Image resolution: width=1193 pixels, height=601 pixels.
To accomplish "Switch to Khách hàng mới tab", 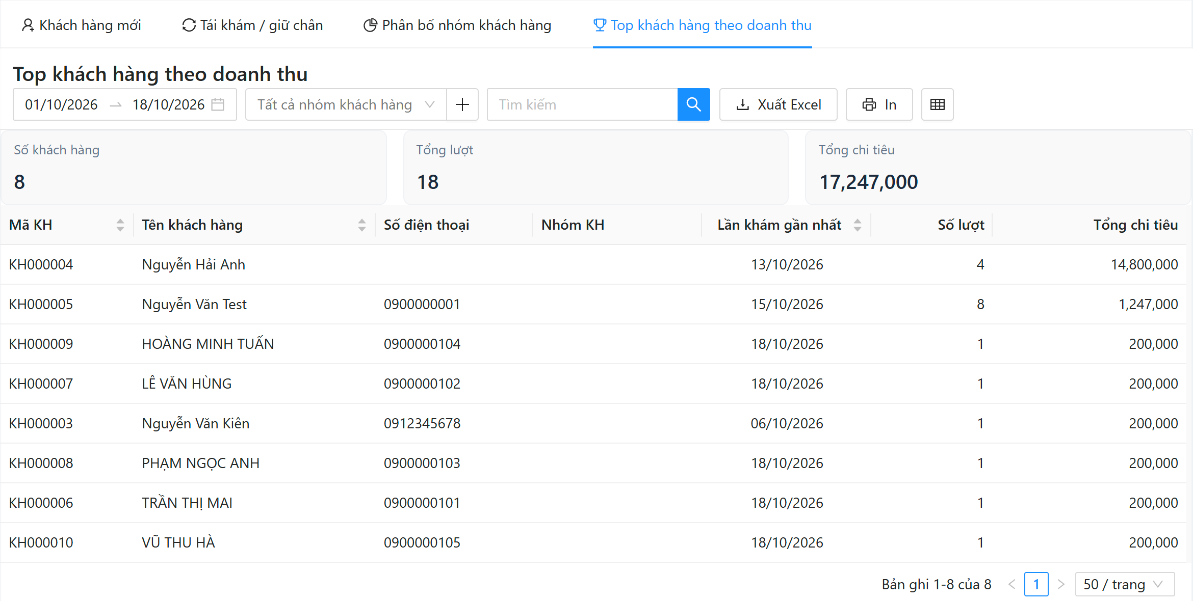I will 81,25.
